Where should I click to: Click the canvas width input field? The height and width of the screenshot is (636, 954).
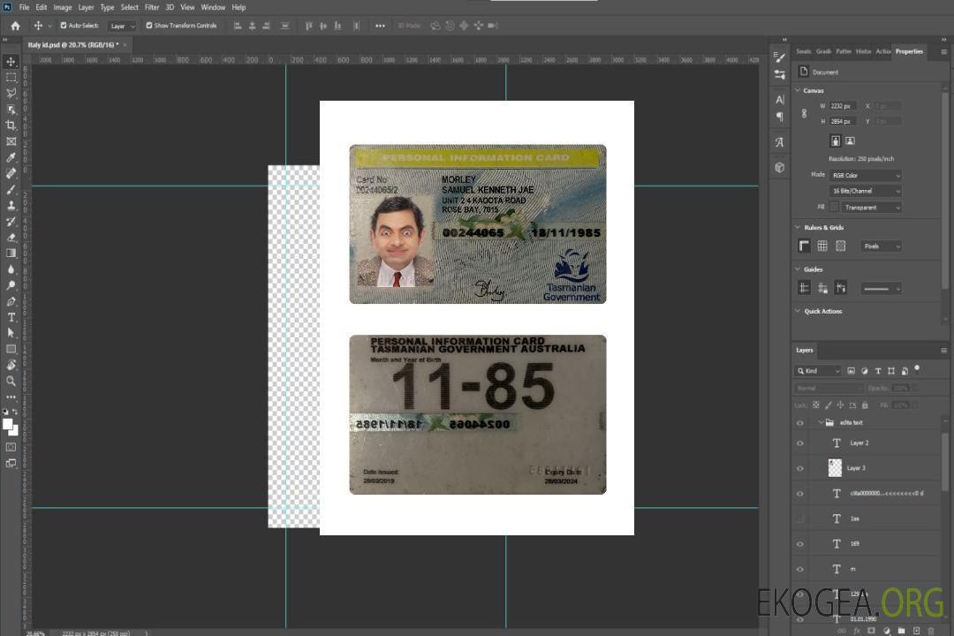[x=843, y=106]
